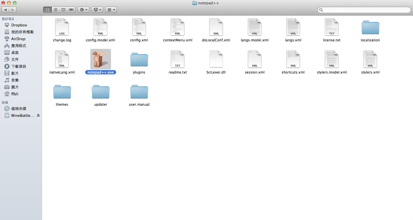Click inside the search field
Screen dimensions: 413x220
364,9
